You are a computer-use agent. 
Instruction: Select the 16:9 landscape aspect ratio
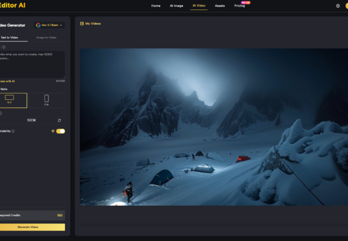[x=13, y=101]
